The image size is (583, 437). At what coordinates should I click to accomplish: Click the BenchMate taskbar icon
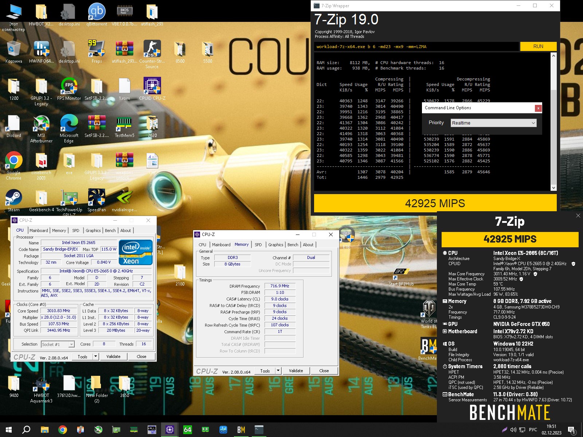pyautogui.click(x=241, y=430)
